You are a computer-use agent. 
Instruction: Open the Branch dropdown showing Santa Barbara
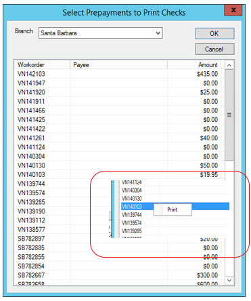pos(101,33)
